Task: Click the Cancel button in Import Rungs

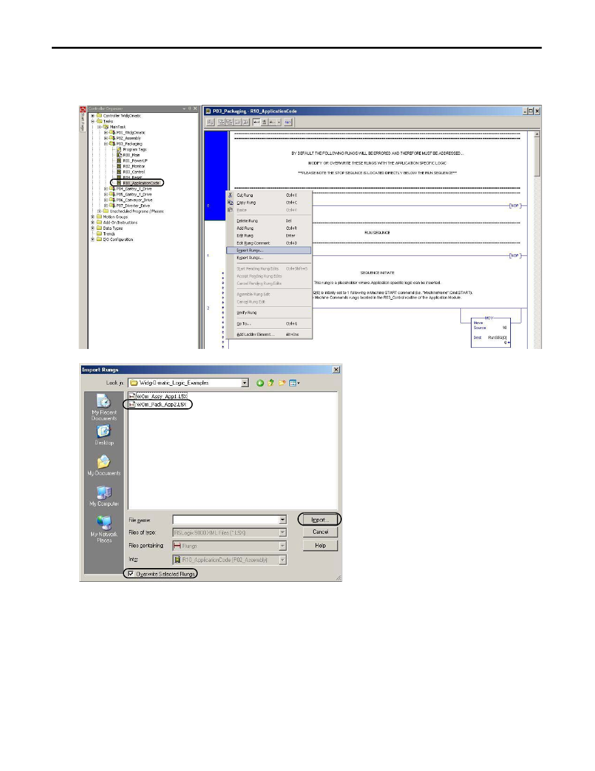Action: point(320,532)
